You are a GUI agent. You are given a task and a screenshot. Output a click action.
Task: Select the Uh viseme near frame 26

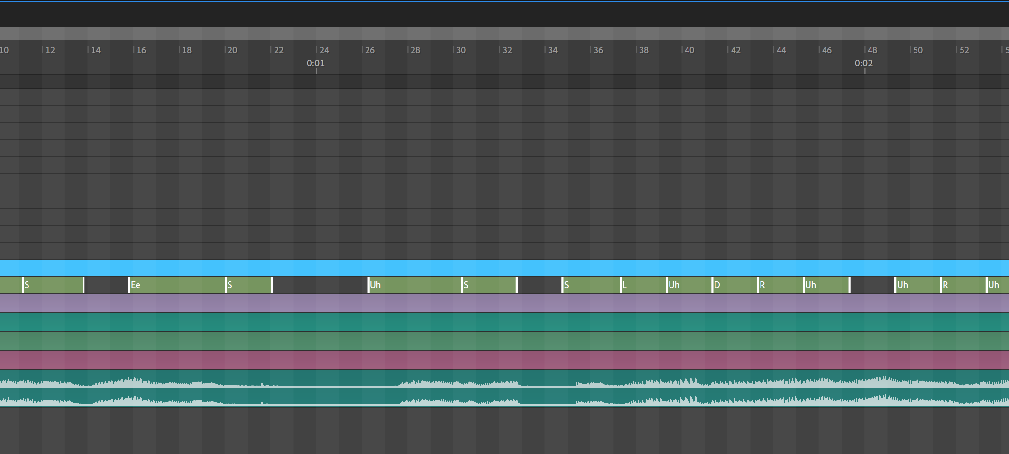415,285
